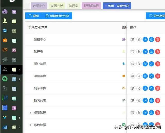165x133 pixels.
Task: Click the orange live video sidebar icon
Action: pos(5,40)
